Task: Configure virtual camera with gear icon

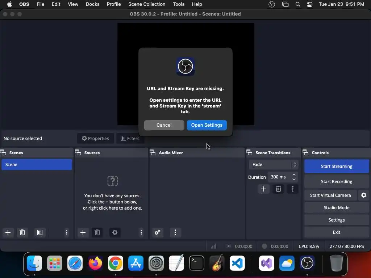Action: click(364, 195)
